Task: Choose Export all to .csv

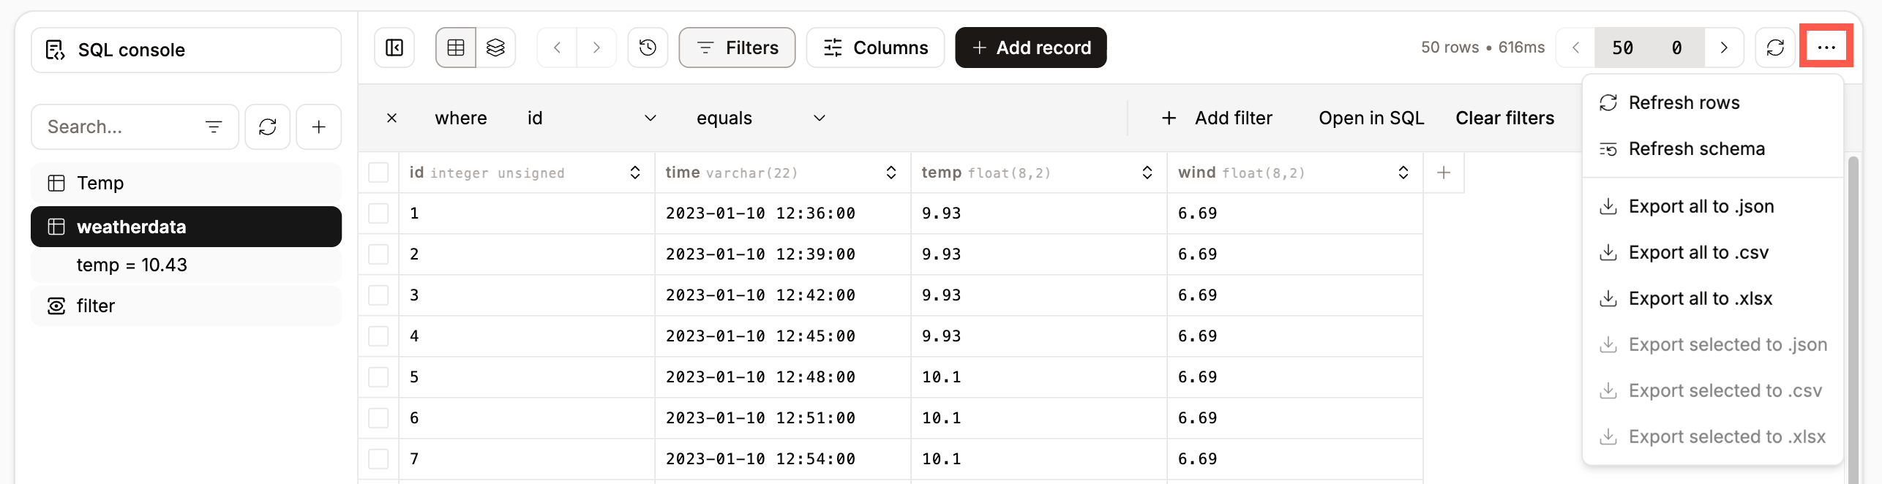Action: (1698, 252)
